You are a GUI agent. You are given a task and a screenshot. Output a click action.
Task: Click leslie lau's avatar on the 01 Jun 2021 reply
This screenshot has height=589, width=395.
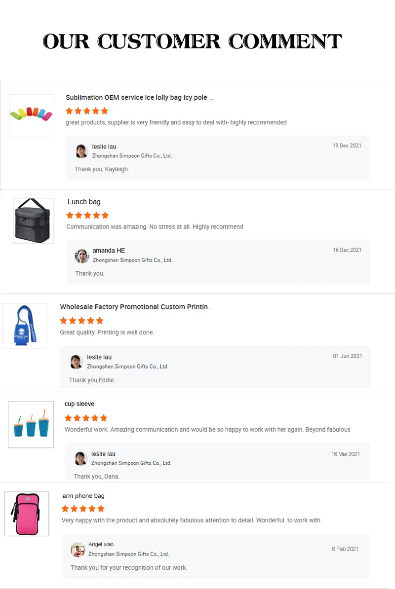[x=77, y=362]
